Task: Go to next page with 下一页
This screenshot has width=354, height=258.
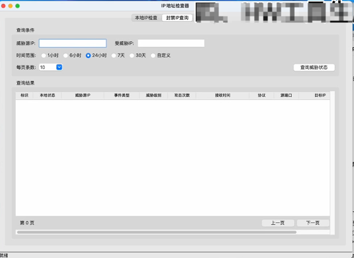Action: click(x=313, y=223)
